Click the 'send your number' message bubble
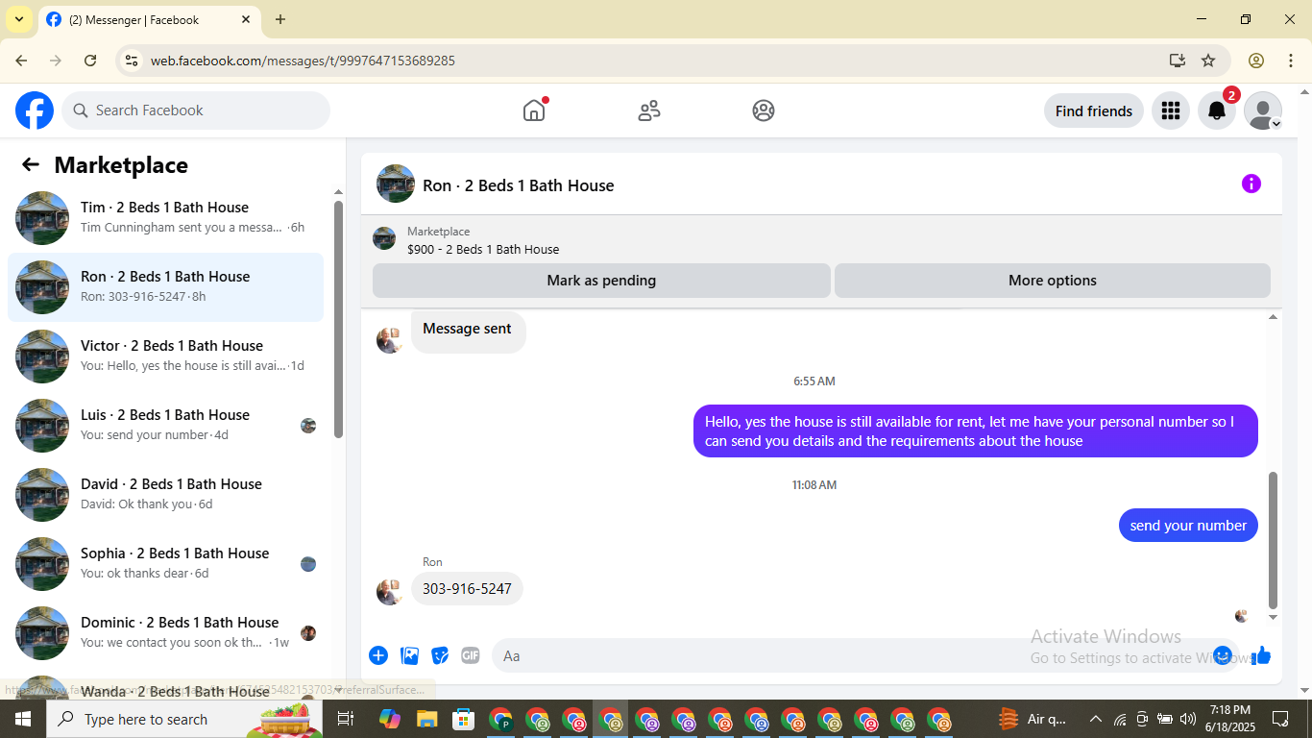 point(1188,525)
